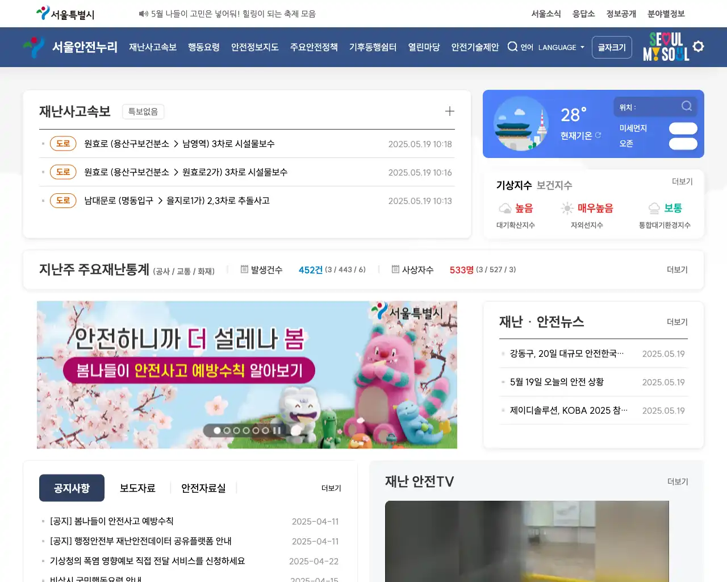Switch to the 보도자료 tab

click(137, 488)
